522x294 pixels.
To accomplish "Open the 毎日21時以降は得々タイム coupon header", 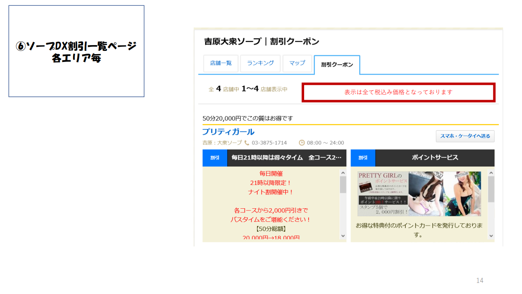I will tap(286, 158).
